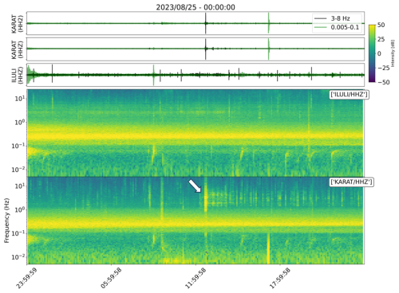The image size is (399, 293).
Task: Click the 17:59:58 time tick label
Action: pyautogui.click(x=280, y=278)
